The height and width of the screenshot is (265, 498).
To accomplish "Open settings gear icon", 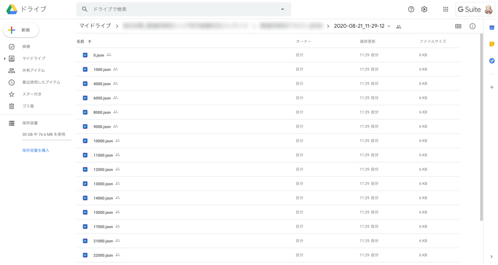I will [424, 9].
